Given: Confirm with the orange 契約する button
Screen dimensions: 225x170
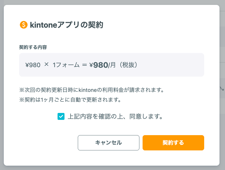Looking at the screenshot, I should 173,143.
